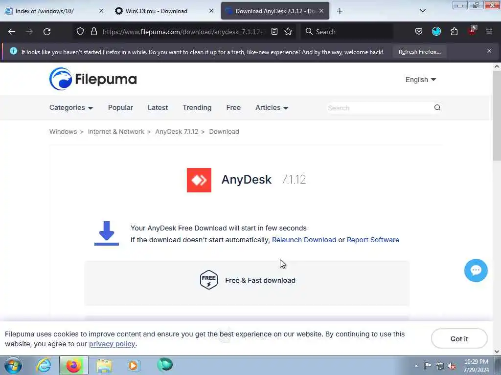Switch to the Index of /windows/10/ tab

(55, 11)
